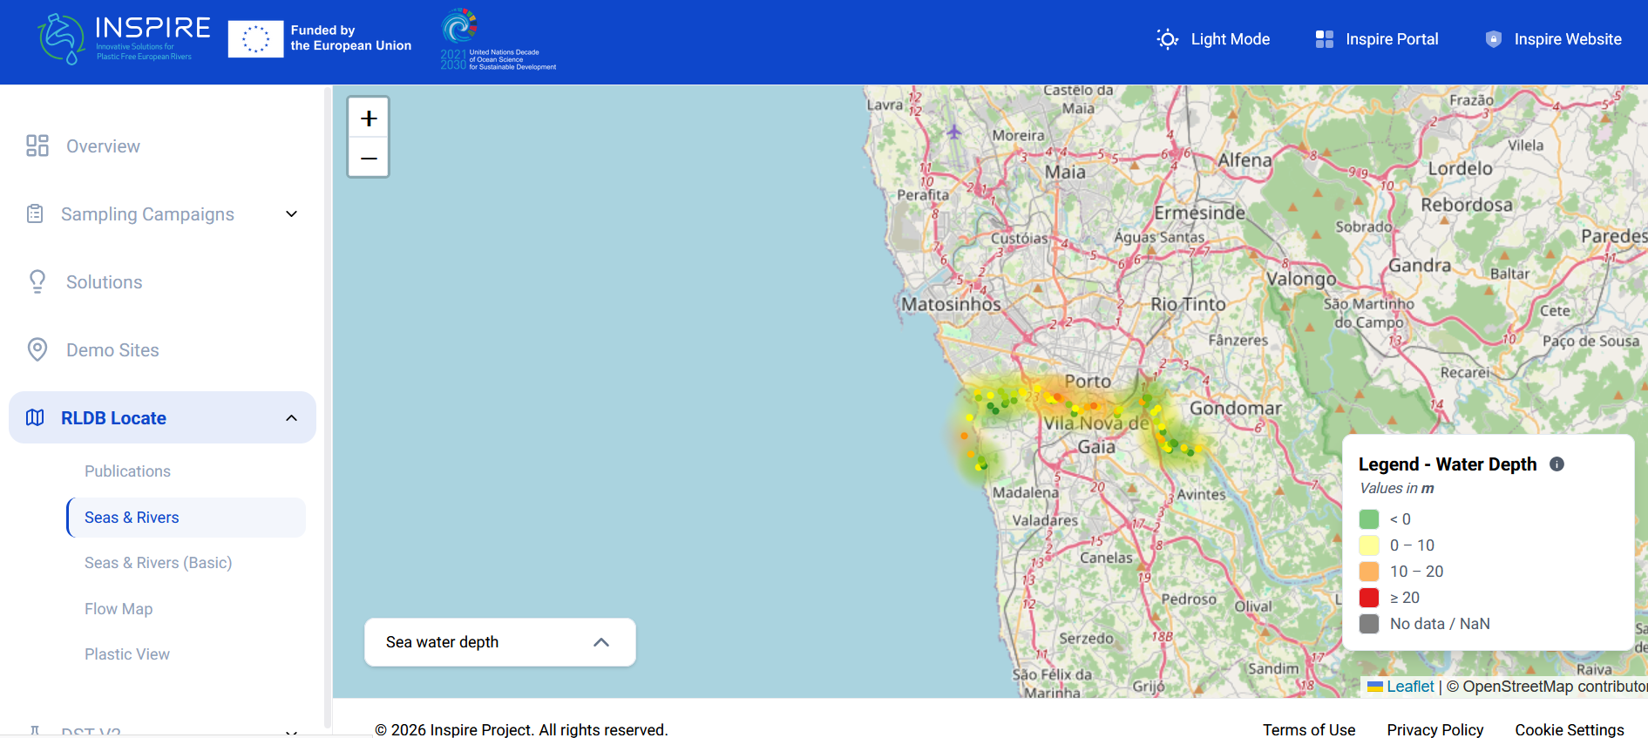Click the gray 'No data / NaN' swatch
The height and width of the screenshot is (738, 1648).
pos(1369,624)
